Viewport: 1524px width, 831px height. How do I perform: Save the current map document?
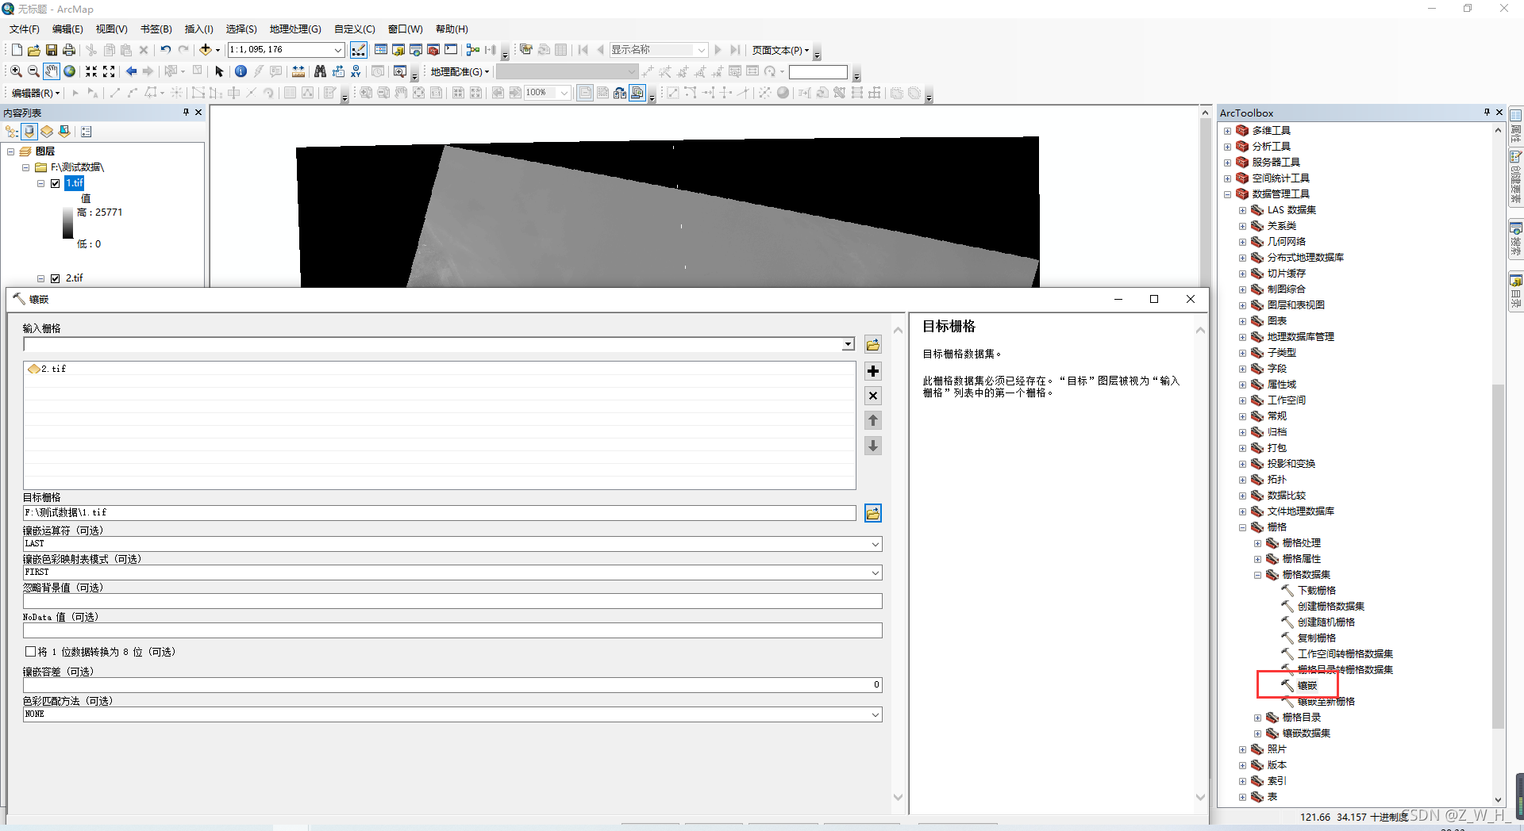(x=52, y=50)
